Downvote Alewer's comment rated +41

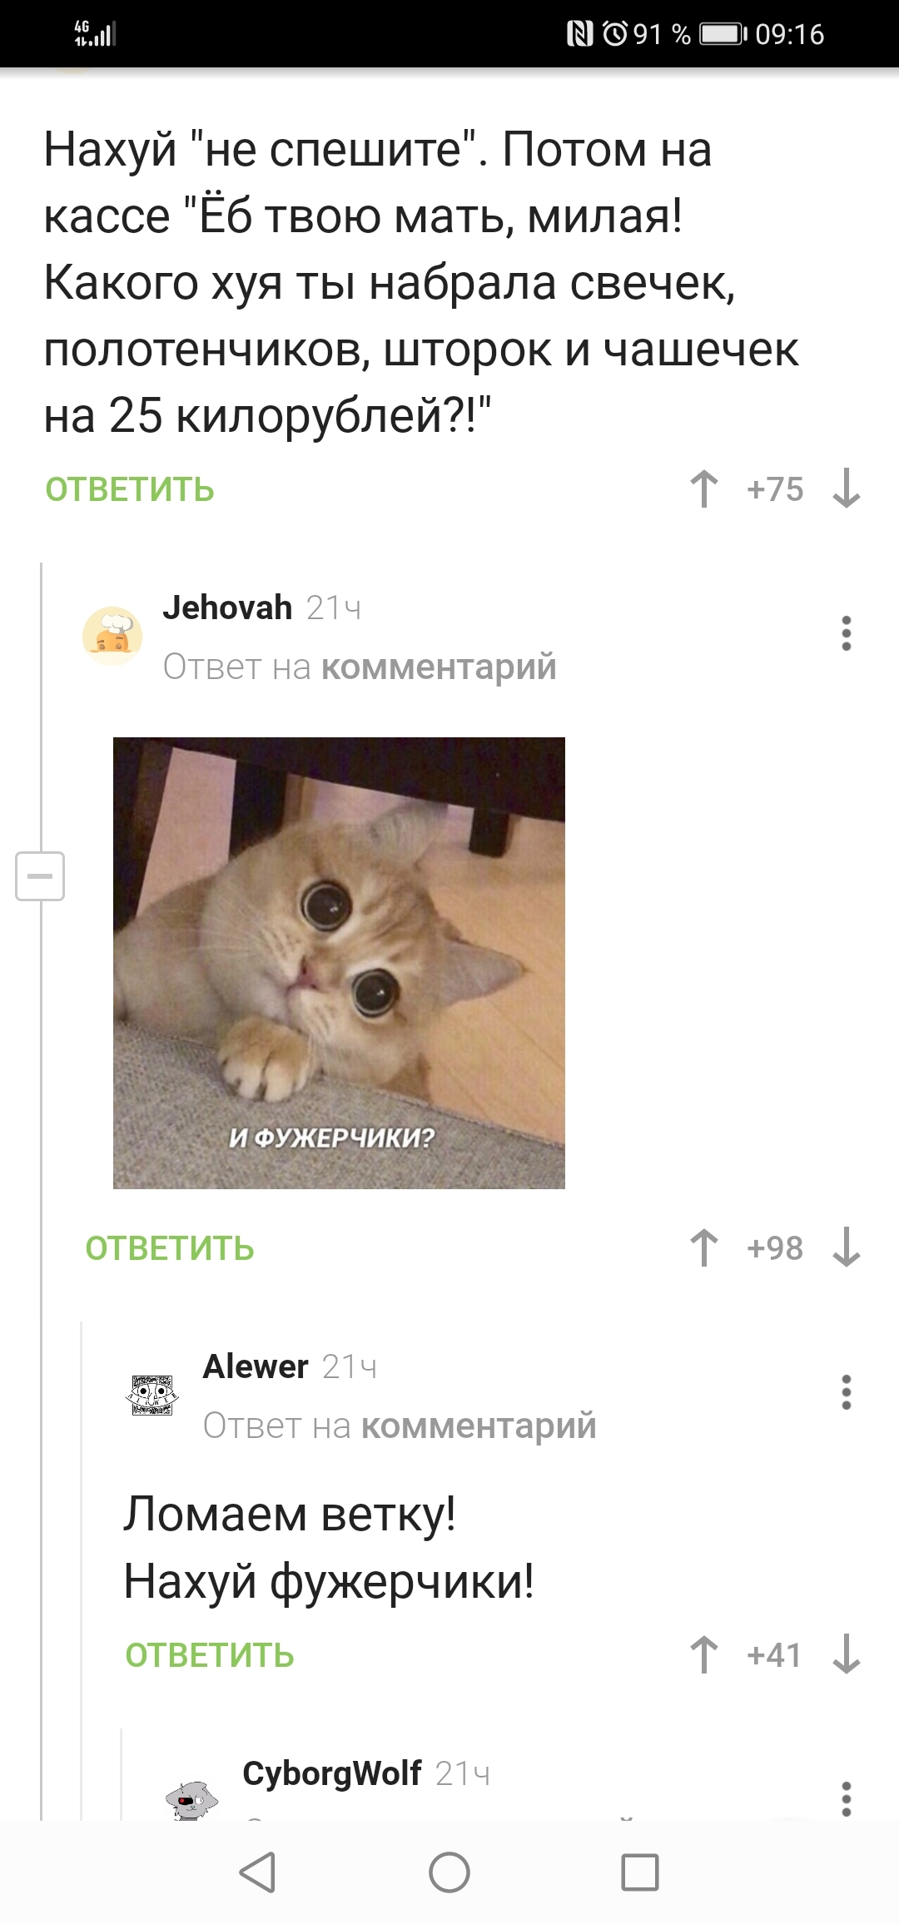pos(847,1654)
